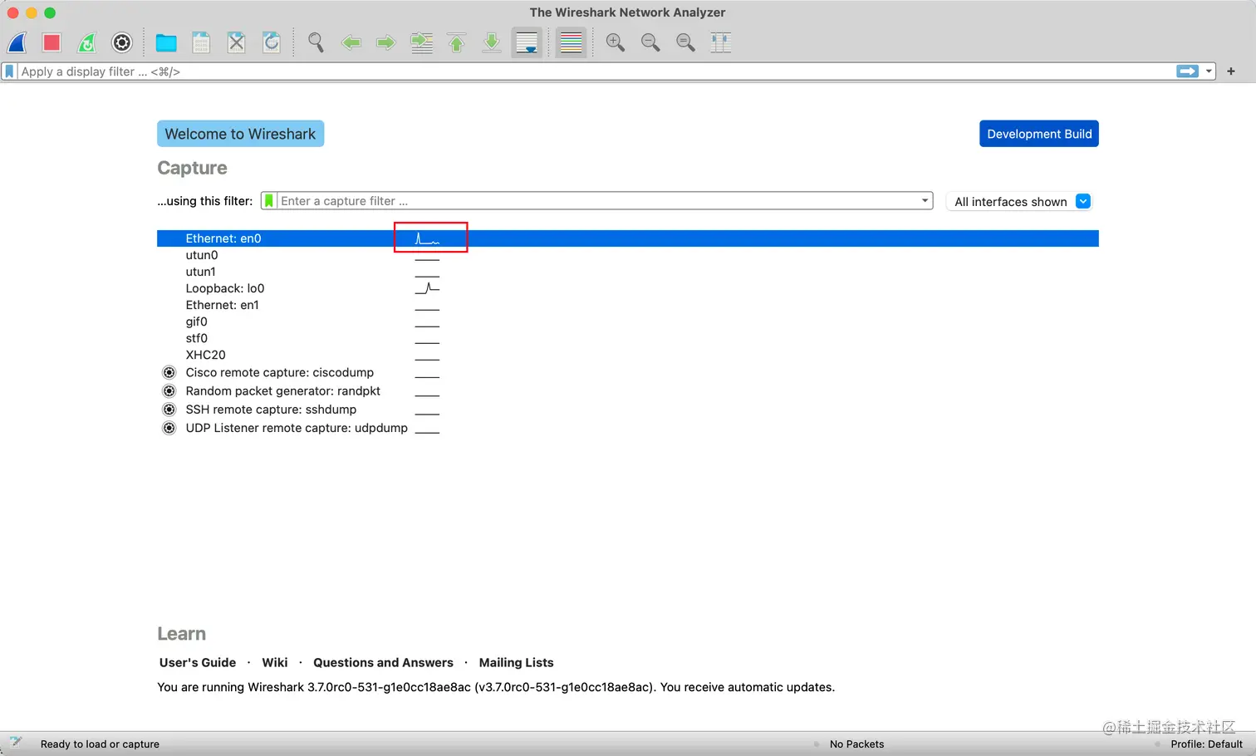Viewport: 1256px width, 756px height.
Task: Open randpkt generator settings gear
Action: pos(169,391)
